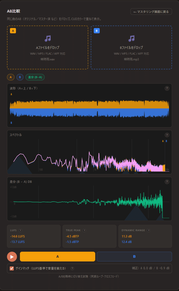Open help for the スペクトル panel
This screenshot has height=291, width=179.
pos(167,135)
